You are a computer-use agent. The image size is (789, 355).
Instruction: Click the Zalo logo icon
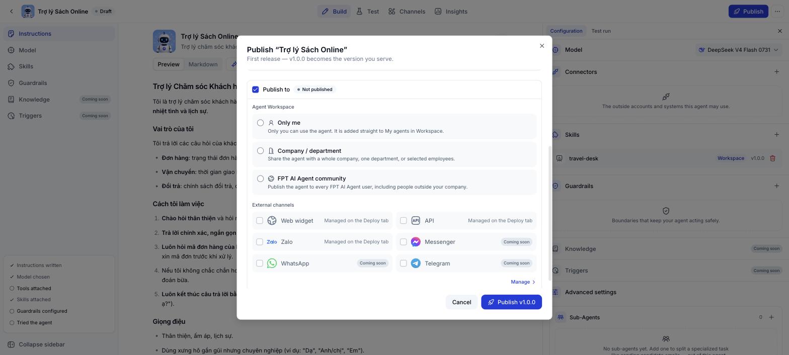(272, 242)
